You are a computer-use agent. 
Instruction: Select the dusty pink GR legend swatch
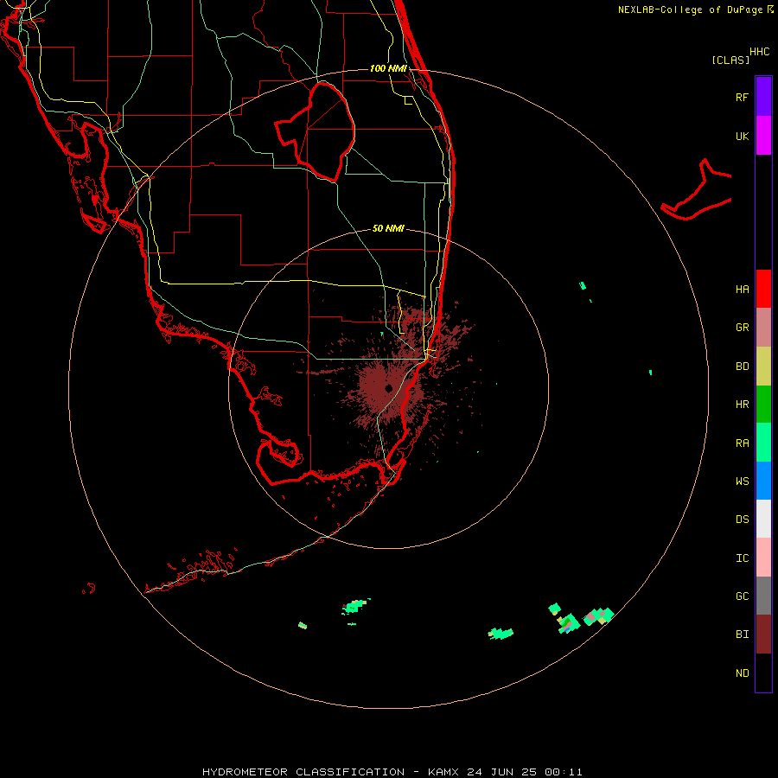(763, 328)
